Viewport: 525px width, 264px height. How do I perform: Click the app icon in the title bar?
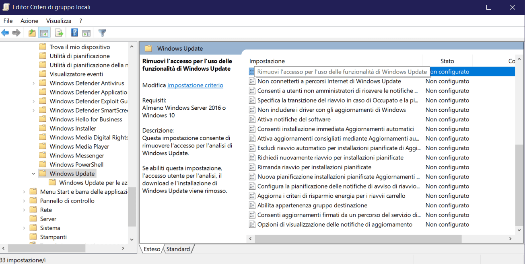(x=6, y=7)
